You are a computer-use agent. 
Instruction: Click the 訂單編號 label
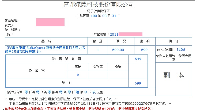coord(101,35)
